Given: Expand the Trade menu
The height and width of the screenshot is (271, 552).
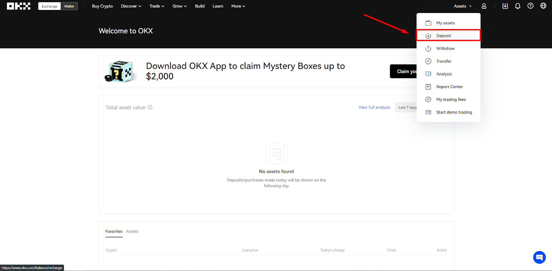Looking at the screenshot, I should click(x=157, y=6).
